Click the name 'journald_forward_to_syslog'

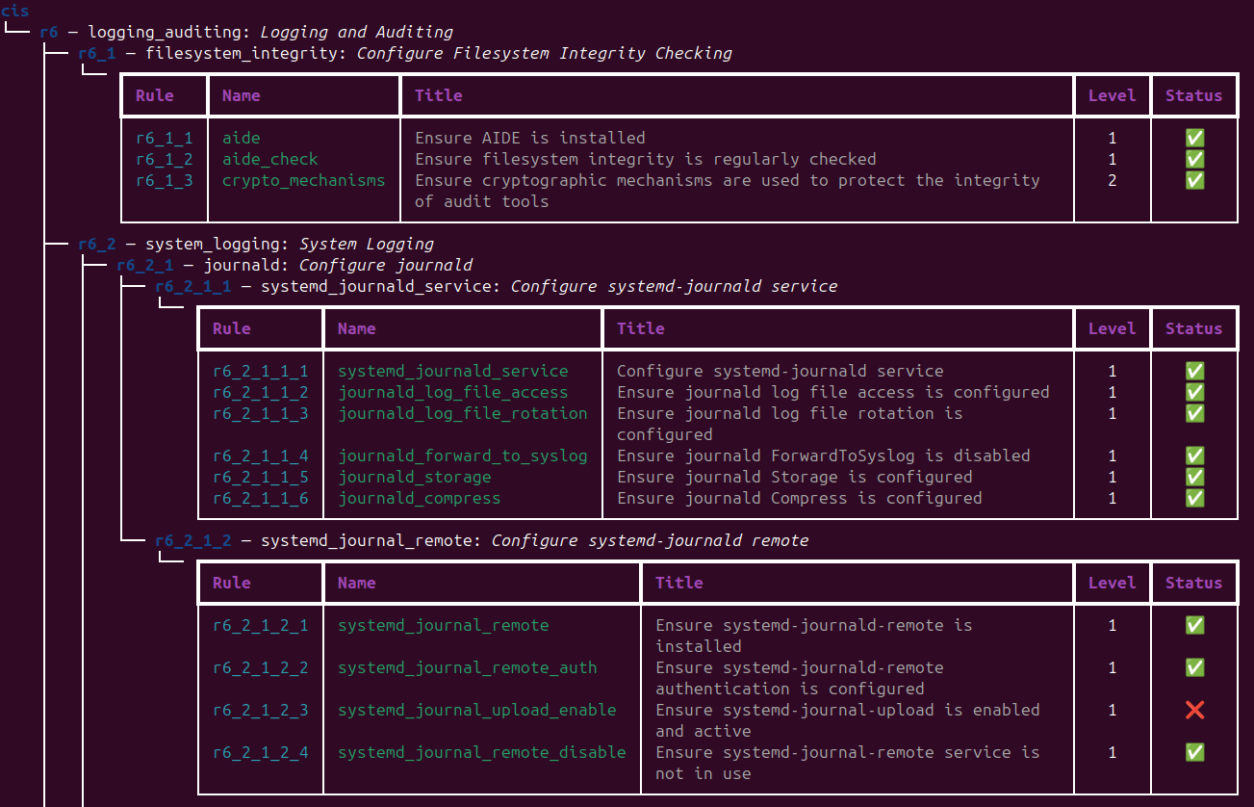click(463, 456)
